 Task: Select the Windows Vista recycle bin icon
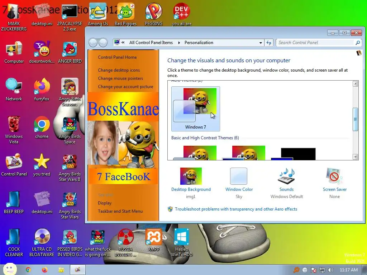coord(14,130)
